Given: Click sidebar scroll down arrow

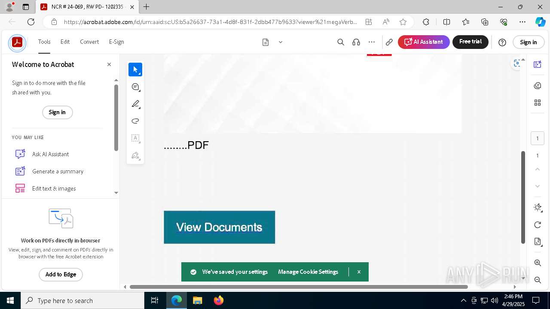Looking at the screenshot, I should click(116, 193).
